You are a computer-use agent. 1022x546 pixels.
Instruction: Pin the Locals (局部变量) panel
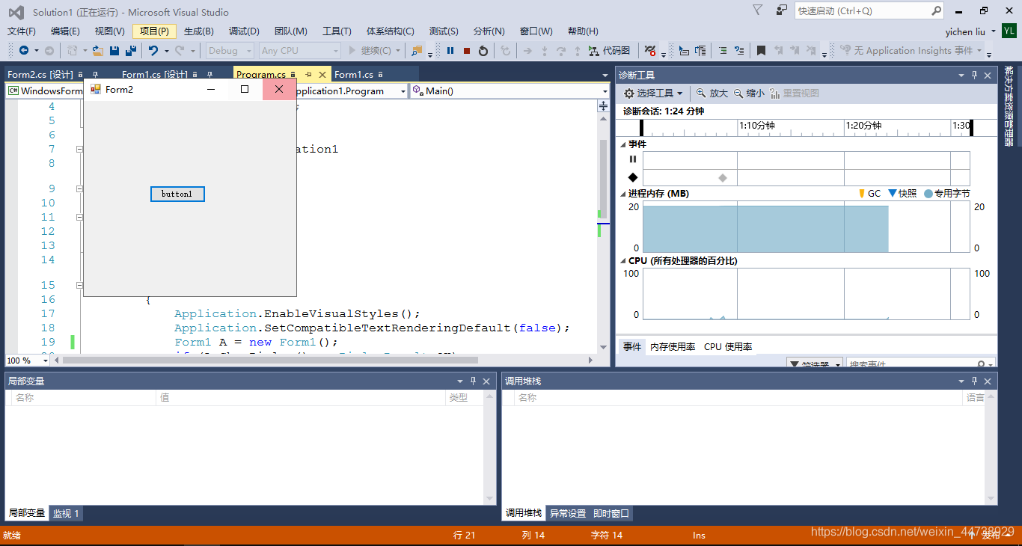click(473, 381)
